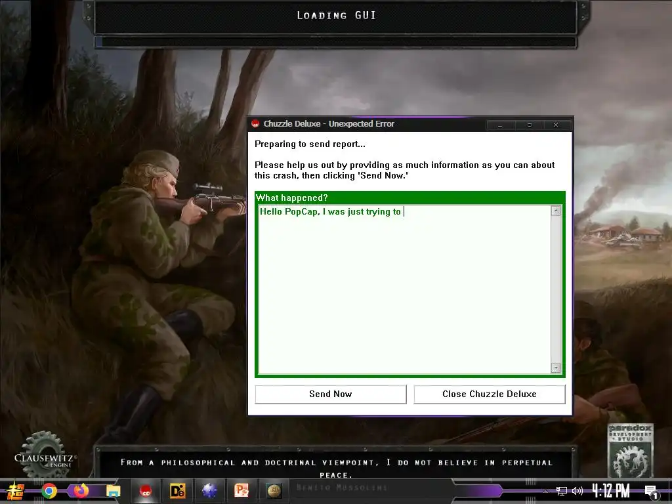Show hidden system tray icons
672x504 pixels.
coord(545,491)
